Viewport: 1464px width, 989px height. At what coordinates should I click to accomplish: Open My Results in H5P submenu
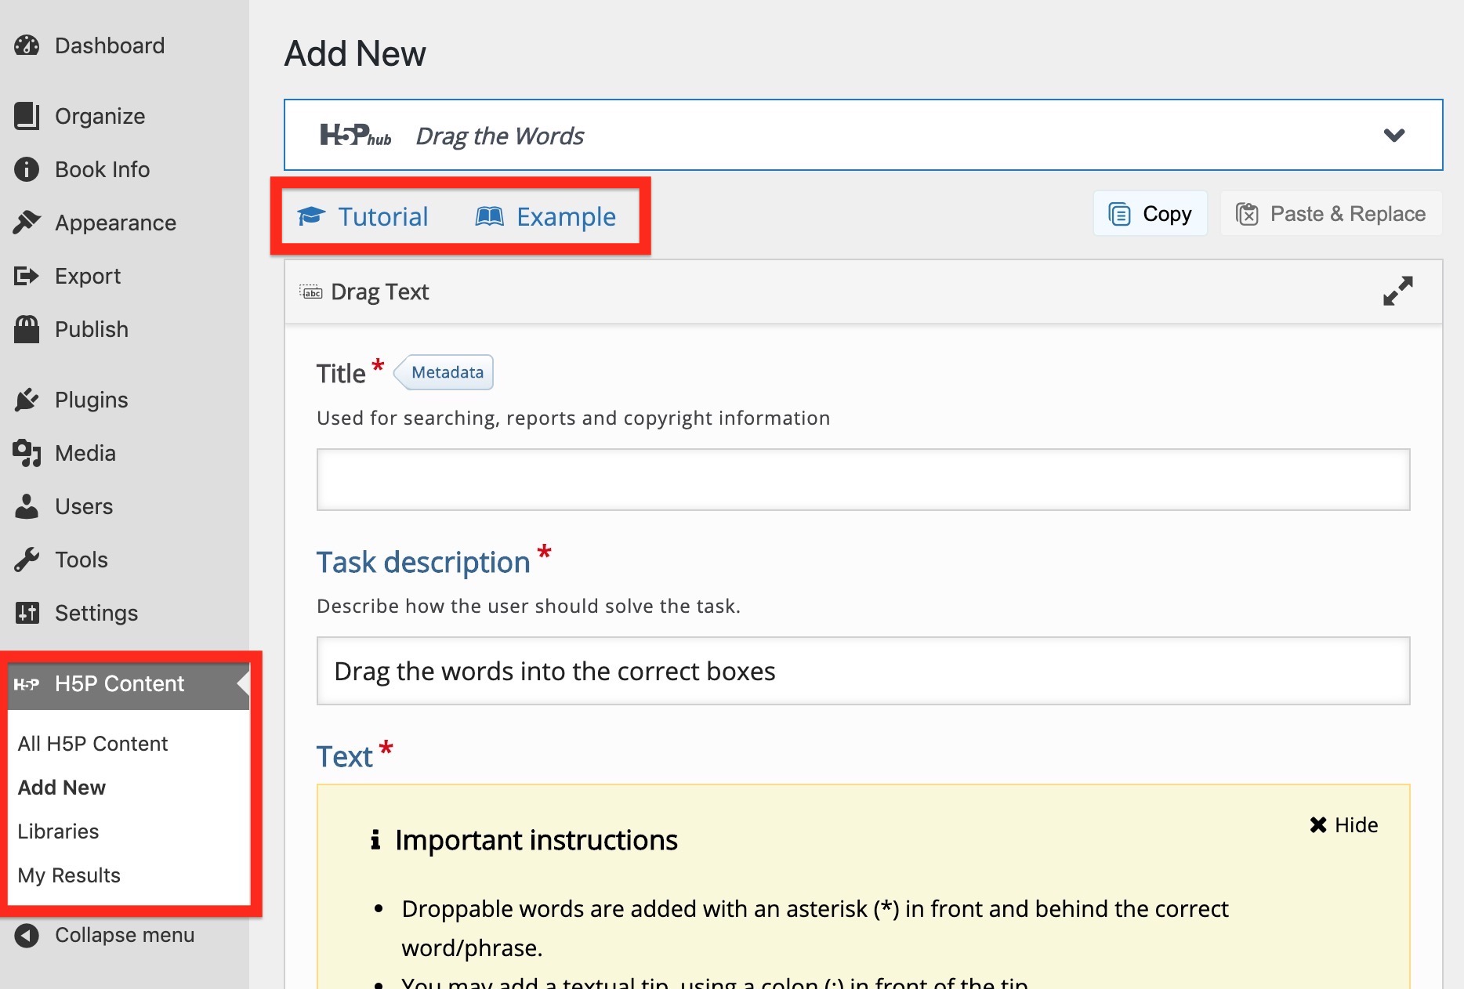tap(69, 875)
